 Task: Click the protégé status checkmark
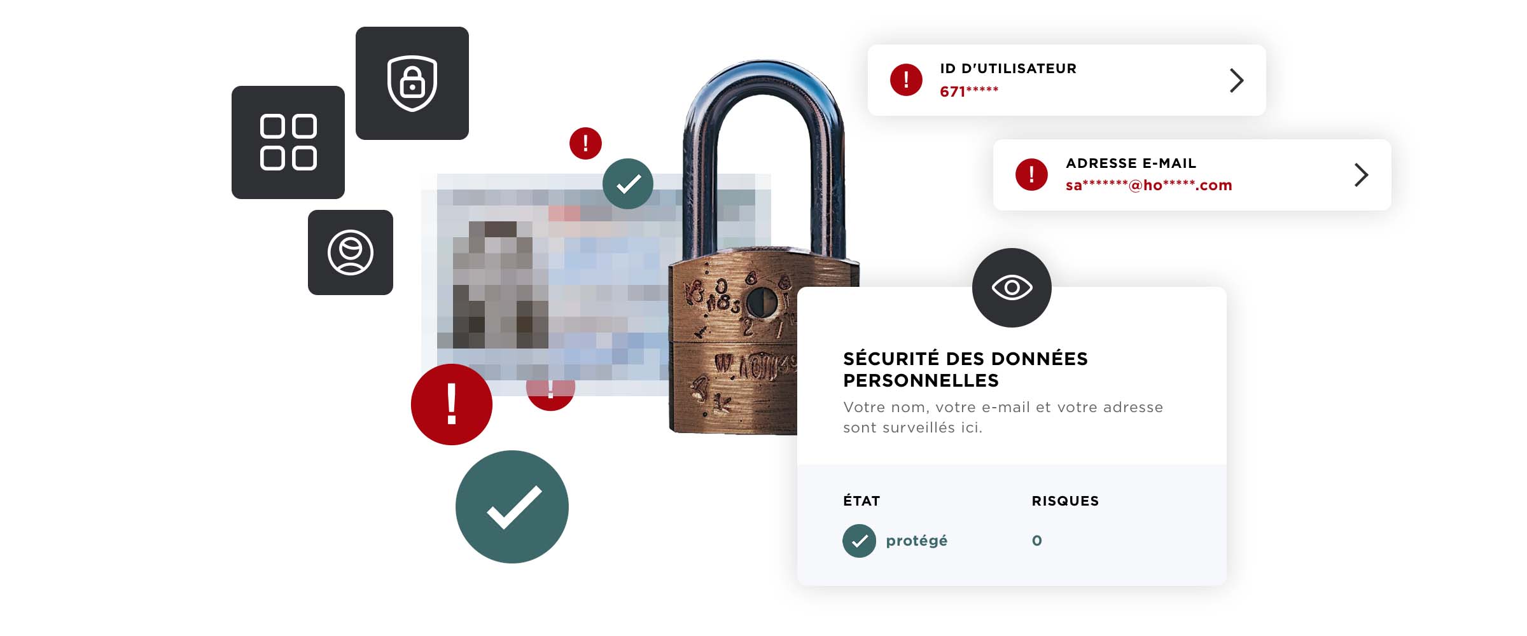(859, 541)
